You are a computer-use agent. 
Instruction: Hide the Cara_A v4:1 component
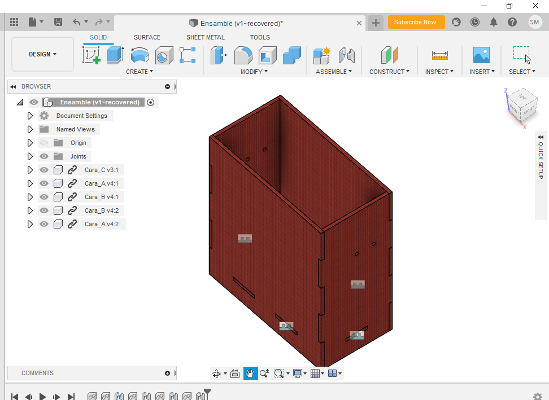(43, 183)
